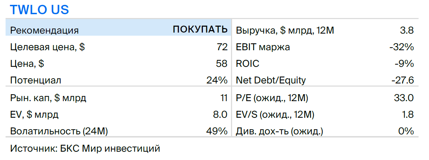Click the Цена, $ label
The height and width of the screenshot is (160, 429).
[27, 64]
